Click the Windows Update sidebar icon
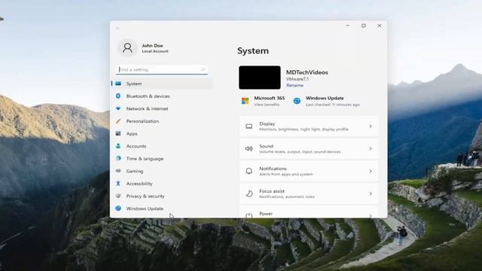Image resolution: width=482 pixels, height=271 pixels. tap(118, 209)
